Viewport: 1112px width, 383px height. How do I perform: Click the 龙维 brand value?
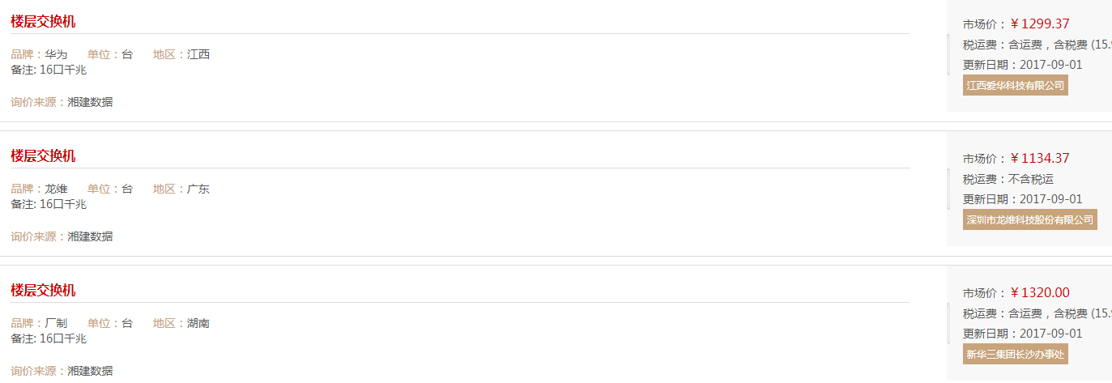[x=56, y=189]
